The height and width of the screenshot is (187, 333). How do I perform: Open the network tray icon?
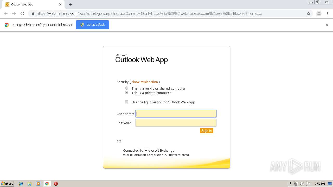point(296,184)
